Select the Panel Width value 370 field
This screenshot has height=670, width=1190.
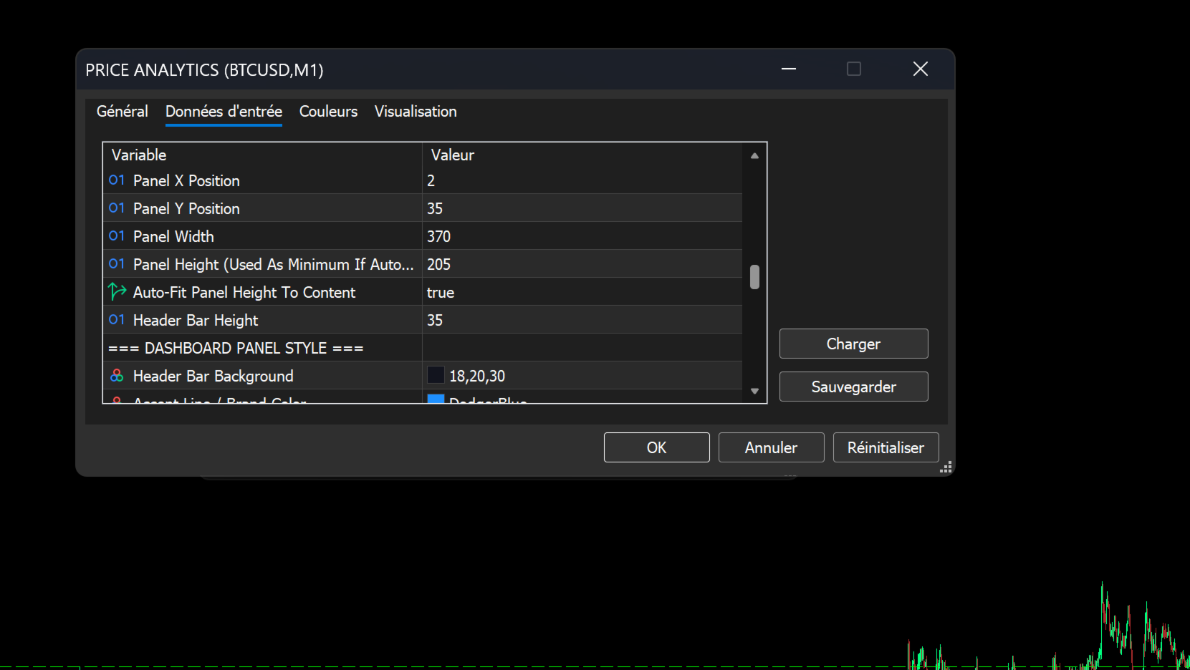582,236
